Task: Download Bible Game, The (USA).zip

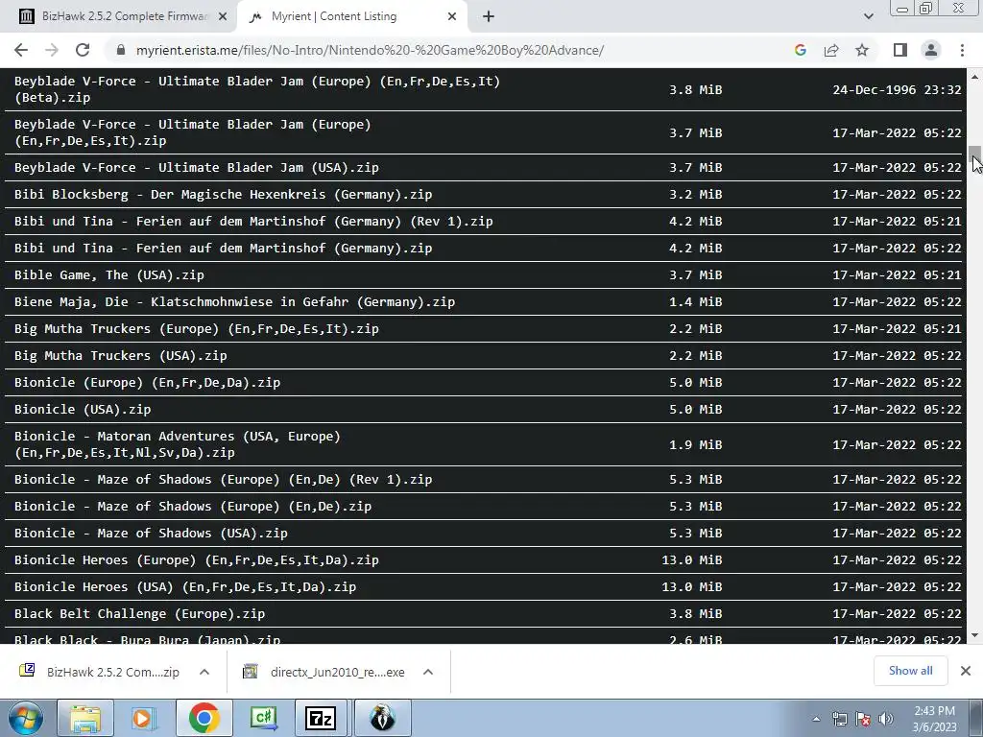Action: pyautogui.click(x=109, y=275)
